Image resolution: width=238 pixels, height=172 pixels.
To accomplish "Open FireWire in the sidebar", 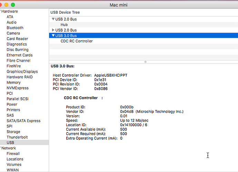I will 14,66.
